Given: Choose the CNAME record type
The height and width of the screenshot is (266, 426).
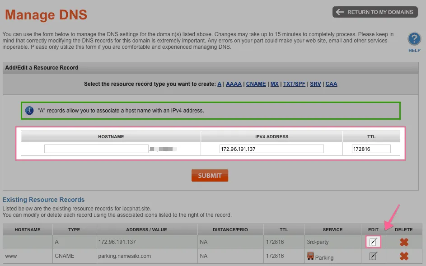Looking at the screenshot, I should click(256, 84).
